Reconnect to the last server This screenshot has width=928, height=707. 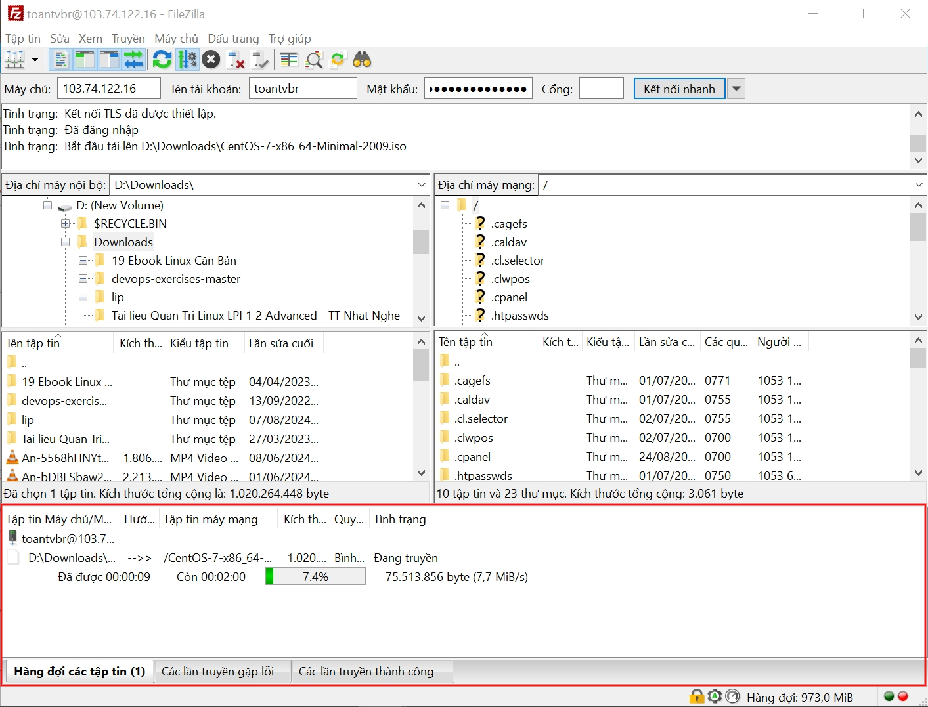click(x=260, y=60)
